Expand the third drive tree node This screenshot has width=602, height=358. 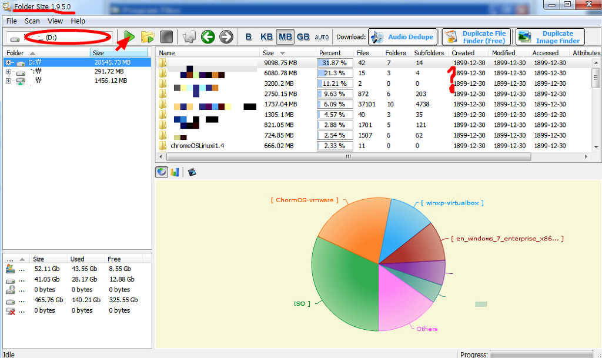(x=8, y=81)
